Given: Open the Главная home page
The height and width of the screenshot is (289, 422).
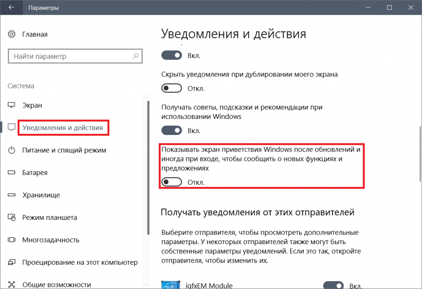Looking at the screenshot, I should (35, 34).
